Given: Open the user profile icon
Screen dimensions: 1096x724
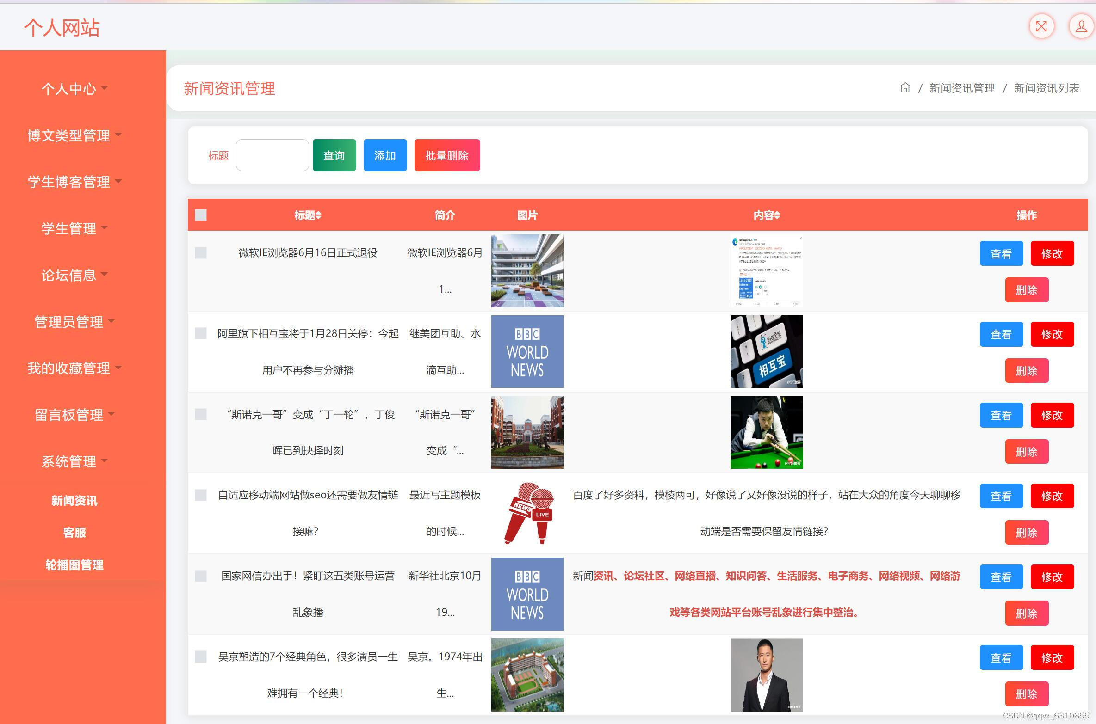Looking at the screenshot, I should [x=1081, y=26].
